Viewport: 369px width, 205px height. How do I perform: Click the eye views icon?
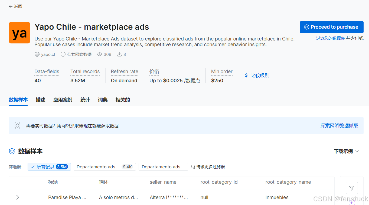(x=100, y=54)
